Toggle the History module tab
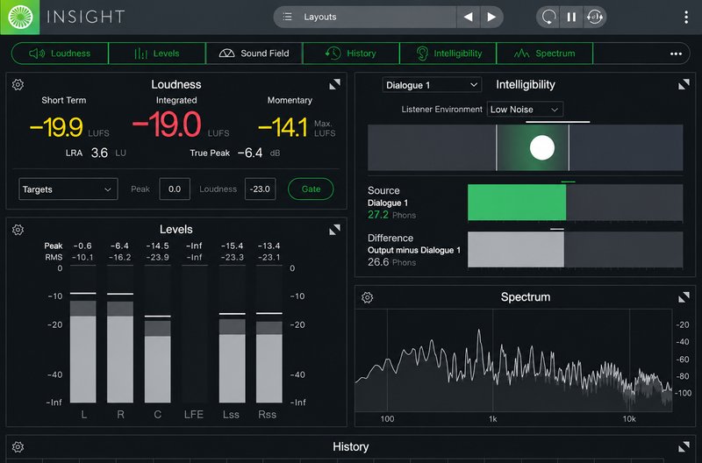 (351, 53)
